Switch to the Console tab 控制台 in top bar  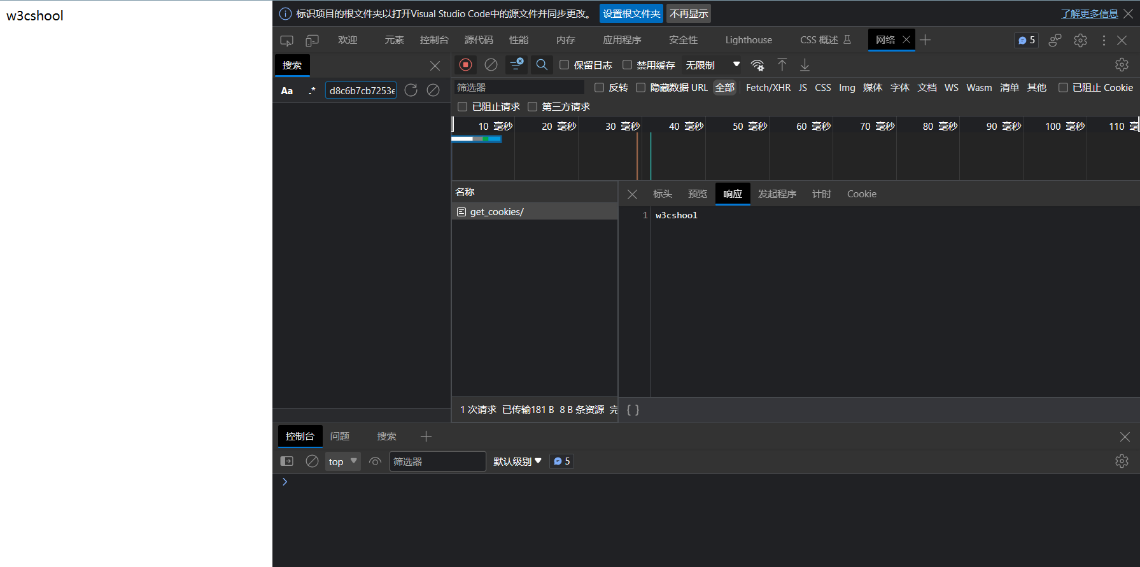(x=434, y=40)
